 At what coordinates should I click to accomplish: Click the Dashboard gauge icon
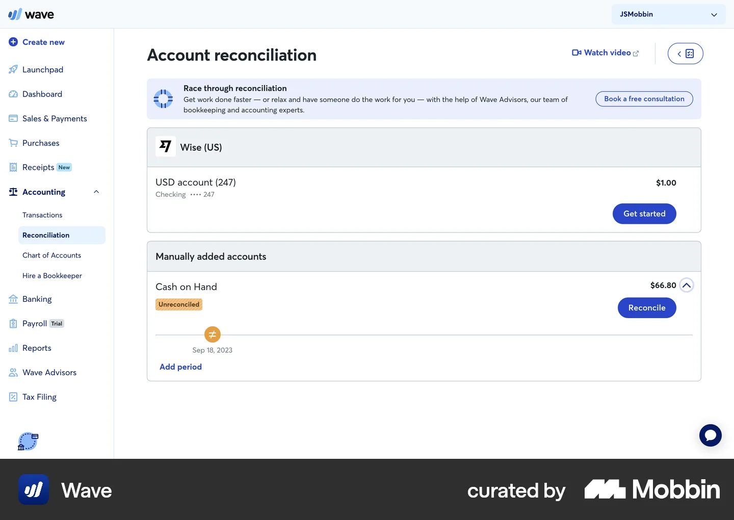(13, 94)
